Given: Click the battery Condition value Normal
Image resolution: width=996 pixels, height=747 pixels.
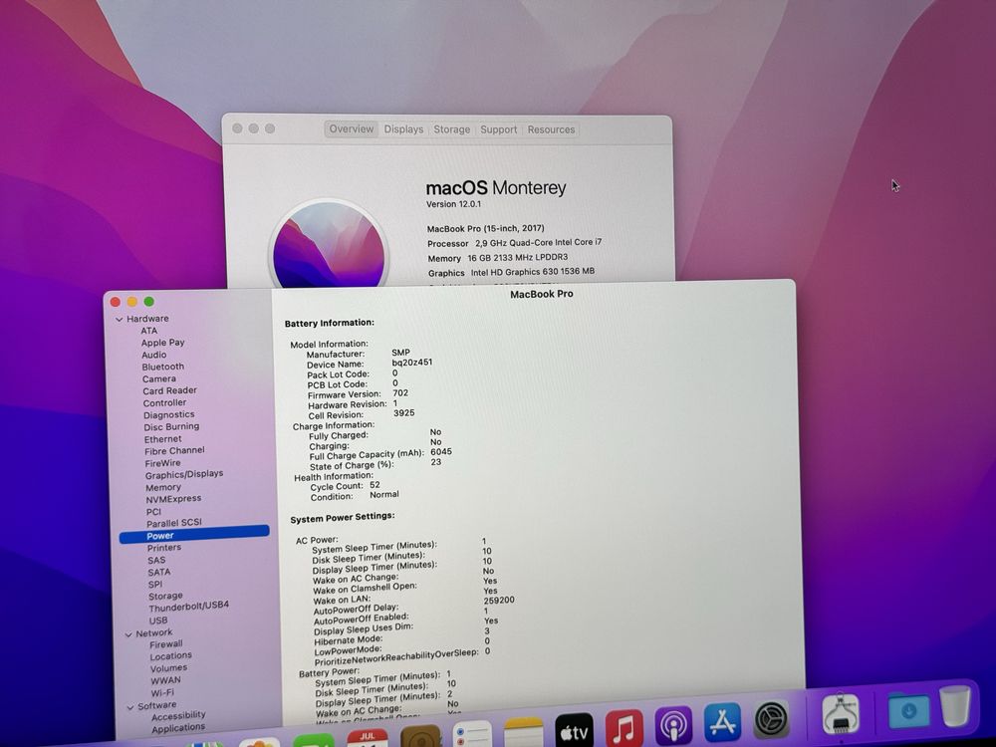Looking at the screenshot, I should [384, 494].
